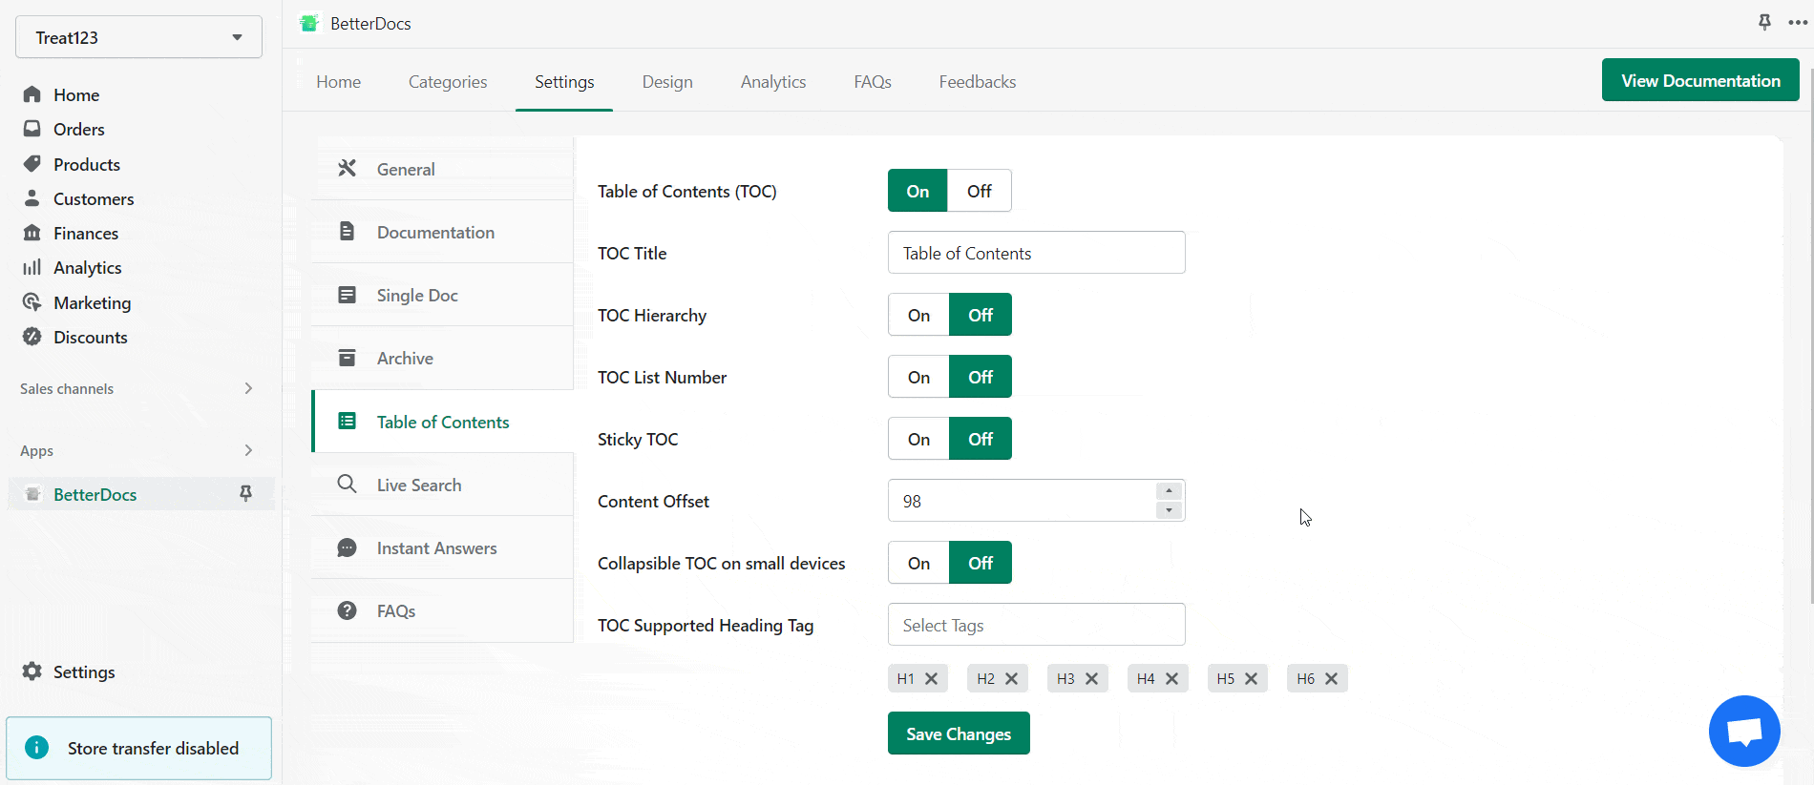
Task: Click the Finances bank icon
Action: pyautogui.click(x=32, y=233)
